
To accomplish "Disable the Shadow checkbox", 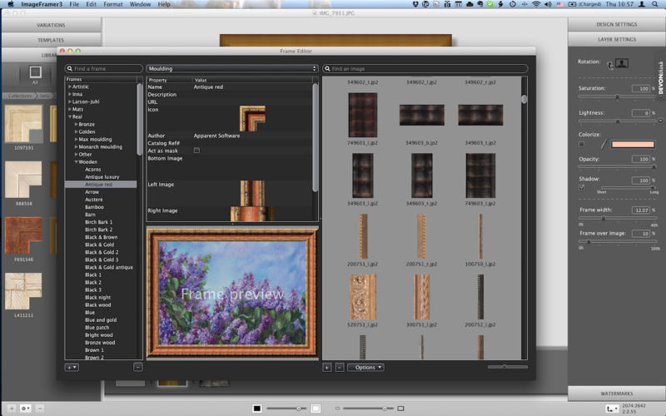I will pos(581,186).
